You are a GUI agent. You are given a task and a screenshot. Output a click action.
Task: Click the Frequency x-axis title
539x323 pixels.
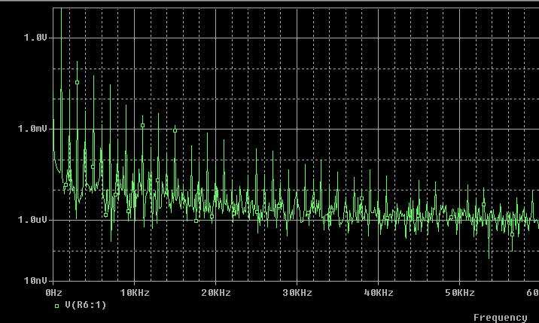click(500, 317)
